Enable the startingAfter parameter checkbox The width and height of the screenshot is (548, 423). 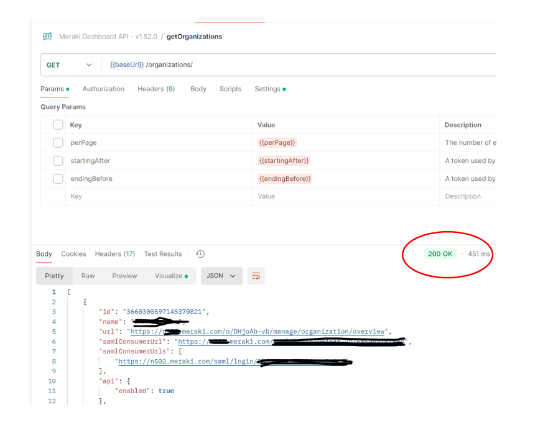tap(58, 160)
